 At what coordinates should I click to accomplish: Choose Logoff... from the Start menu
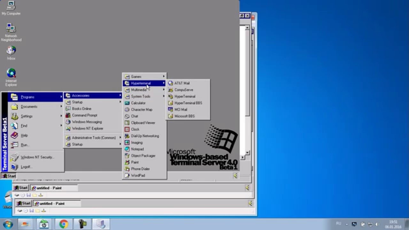tap(36, 167)
